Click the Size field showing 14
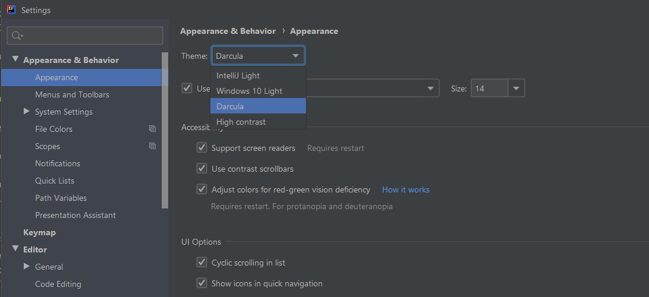This screenshot has height=297, width=649. pos(490,88)
